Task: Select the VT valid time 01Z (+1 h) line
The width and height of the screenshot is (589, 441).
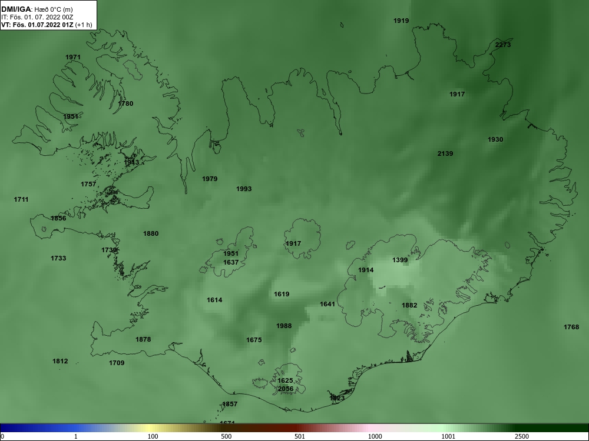Action: [x=47, y=25]
